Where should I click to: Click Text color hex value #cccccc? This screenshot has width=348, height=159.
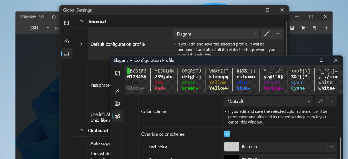point(250,147)
